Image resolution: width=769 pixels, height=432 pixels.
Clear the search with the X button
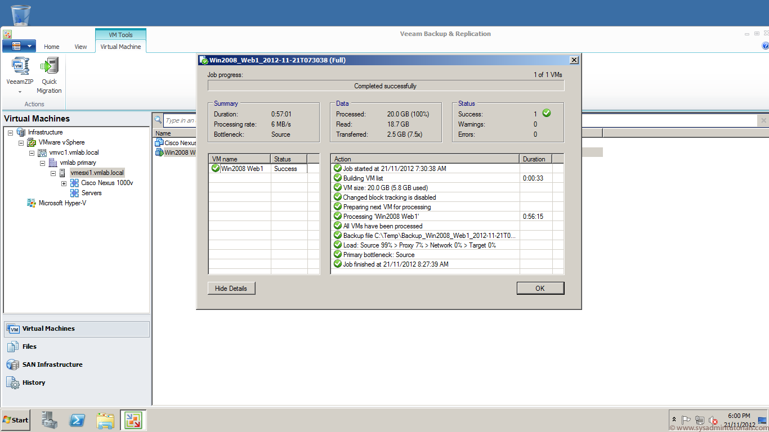pos(763,120)
